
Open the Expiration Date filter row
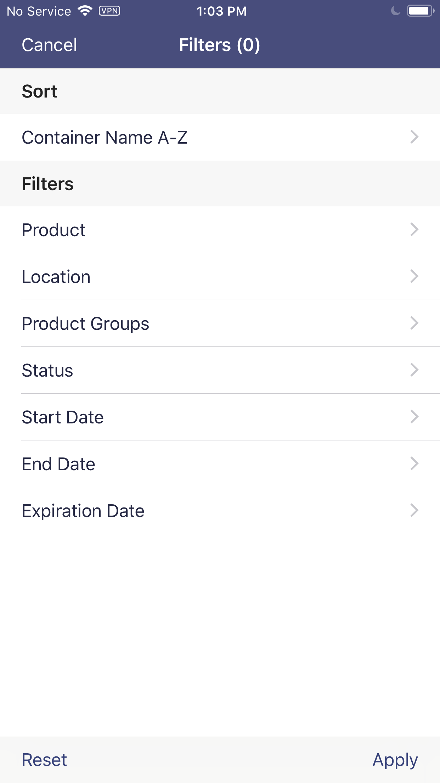tap(220, 511)
